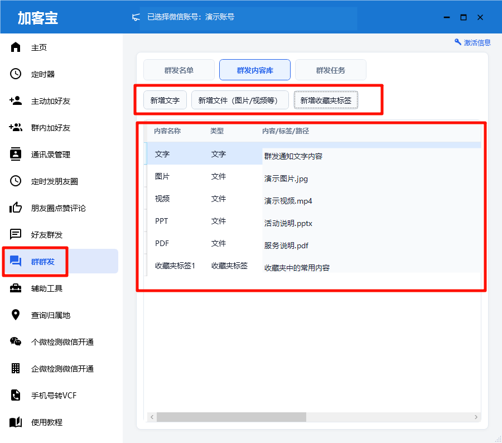502x443 pixels.
Task: Click the 新增收藏夹标签 button
Action: [x=326, y=100]
